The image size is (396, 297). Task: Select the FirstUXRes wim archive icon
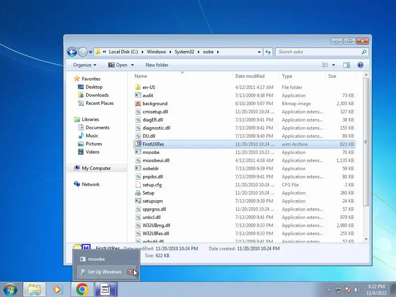138,144
